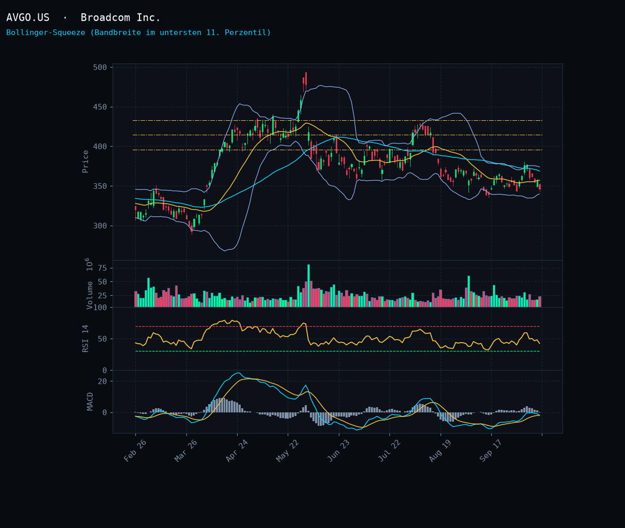Click the 'Sep 17' date label
625x528 pixels.
(x=490, y=450)
